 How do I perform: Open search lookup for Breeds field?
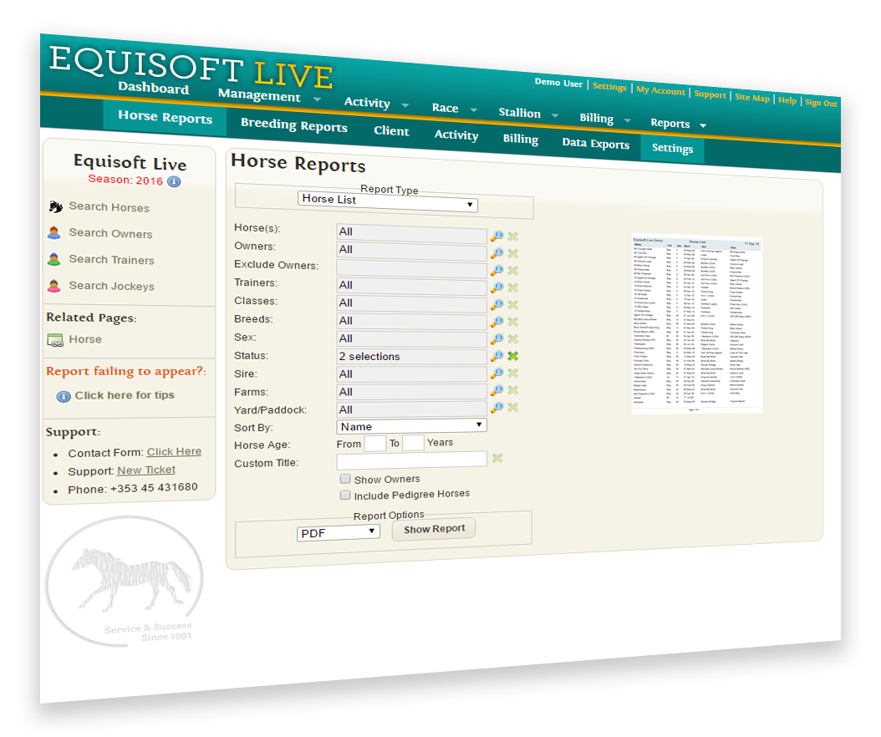coord(497,322)
